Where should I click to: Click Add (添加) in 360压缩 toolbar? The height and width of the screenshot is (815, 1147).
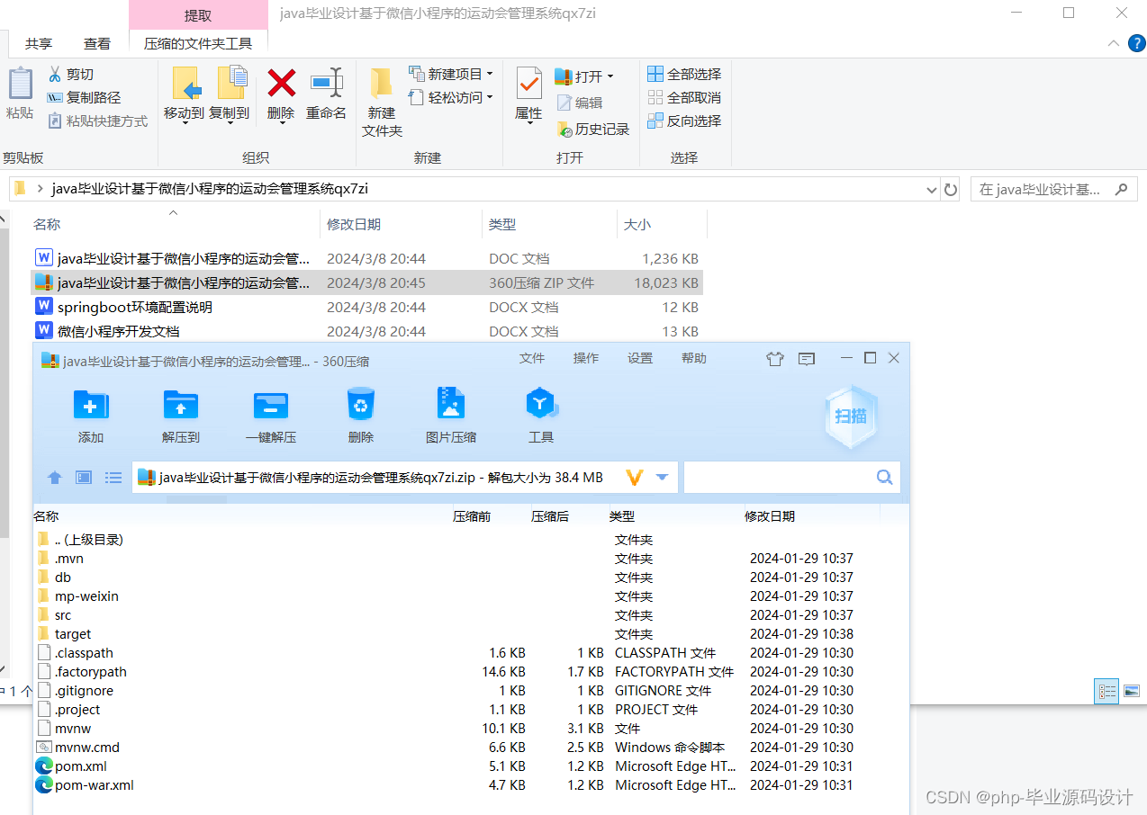pos(91,416)
